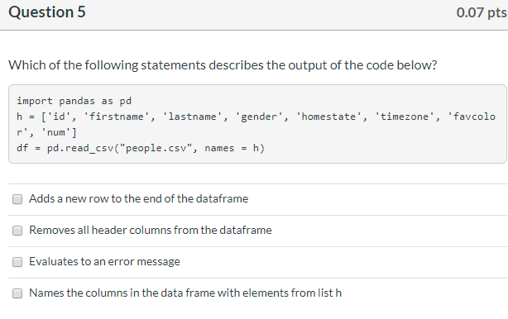This screenshot has width=508, height=319.
Task: Click the 'timezone' element in the code
Action: coord(405,117)
